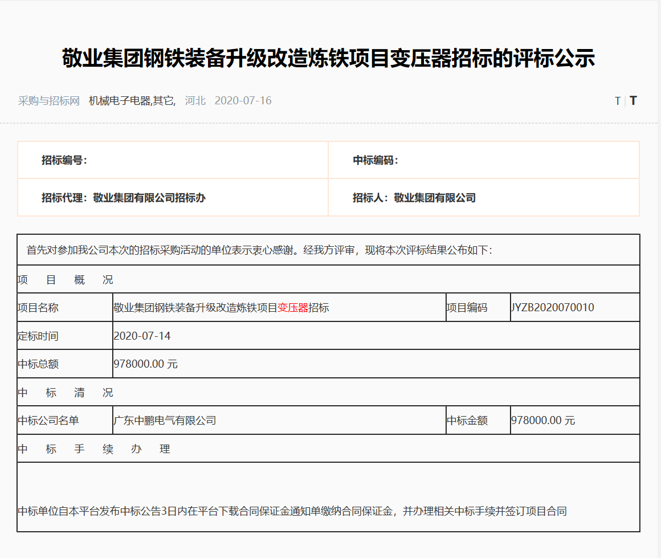Click project code JYZB2020070010
Viewport: 661px width, 558px height.
552,308
